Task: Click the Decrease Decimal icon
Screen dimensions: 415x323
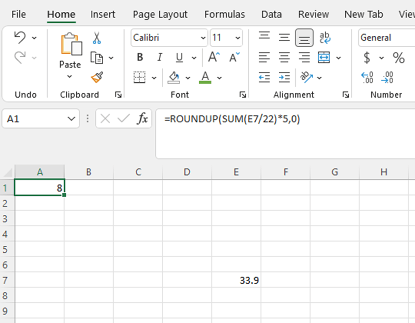Action: point(388,78)
